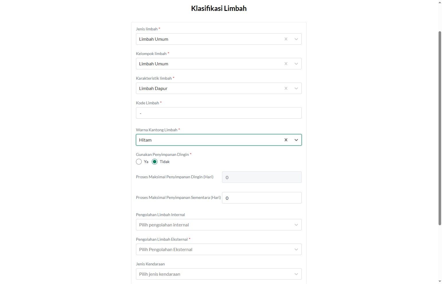The height and width of the screenshot is (284, 442).
Task: Select Ya for Gunakan Penyimpanan Dingin
Action: point(139,162)
